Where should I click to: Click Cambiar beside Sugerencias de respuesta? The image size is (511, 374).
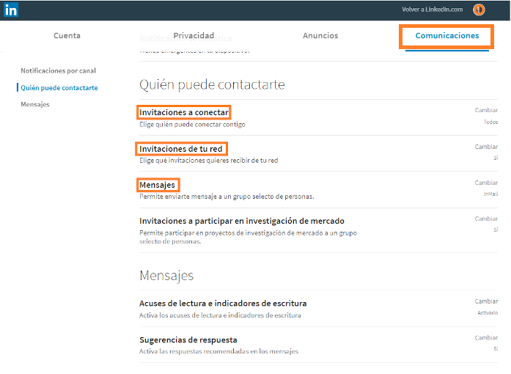coord(486,337)
